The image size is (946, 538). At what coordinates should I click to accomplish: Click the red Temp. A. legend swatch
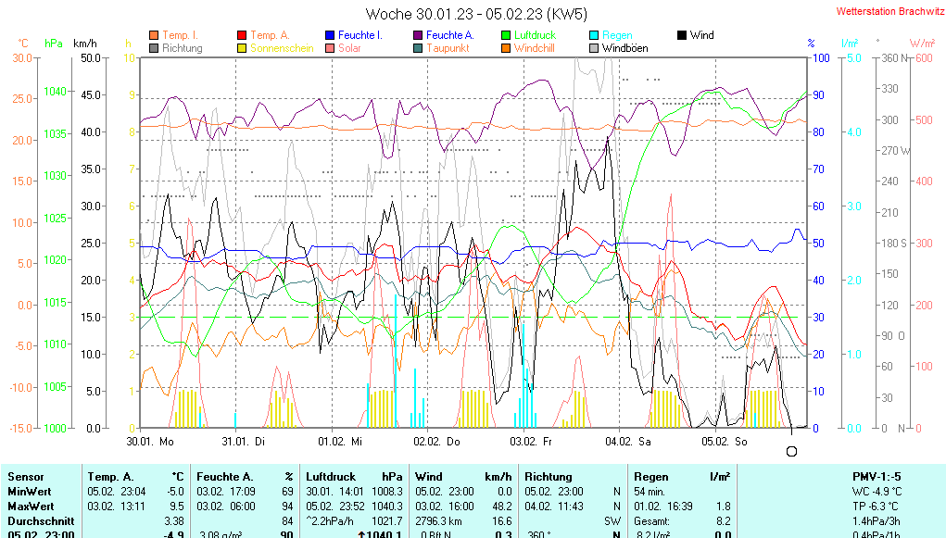242,35
